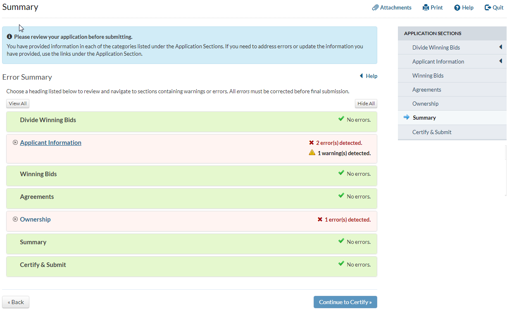
Task: Click the Quit exit icon
Action: point(488,7)
